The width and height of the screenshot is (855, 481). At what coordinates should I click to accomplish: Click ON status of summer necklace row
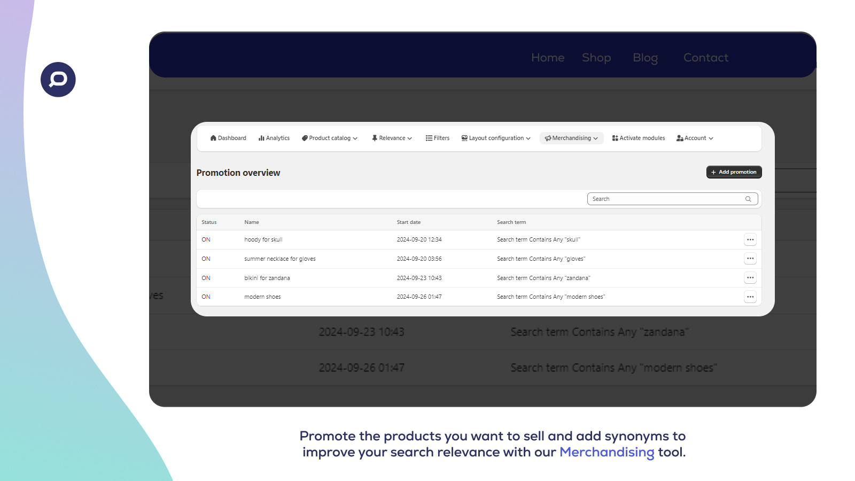click(x=206, y=259)
